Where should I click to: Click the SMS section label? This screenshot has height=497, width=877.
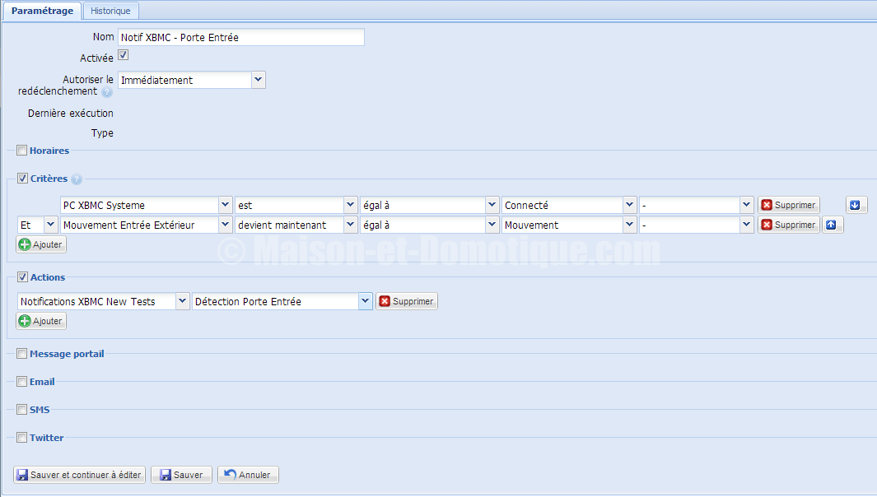[40, 409]
